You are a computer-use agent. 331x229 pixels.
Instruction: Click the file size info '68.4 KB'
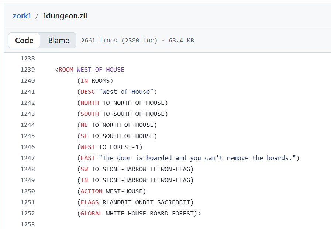tap(181, 40)
